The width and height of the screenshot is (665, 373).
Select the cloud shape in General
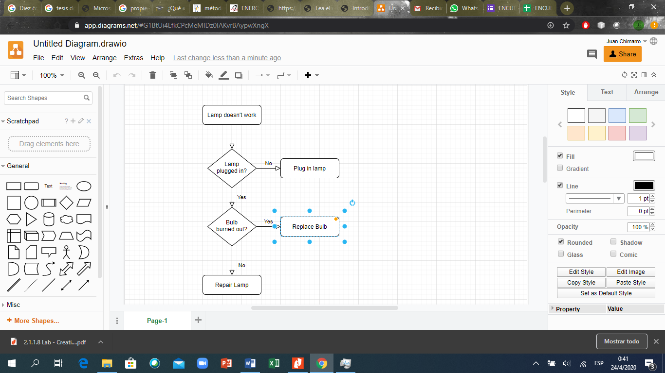coord(66,219)
